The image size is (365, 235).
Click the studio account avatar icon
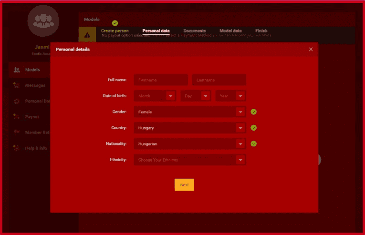(43, 21)
